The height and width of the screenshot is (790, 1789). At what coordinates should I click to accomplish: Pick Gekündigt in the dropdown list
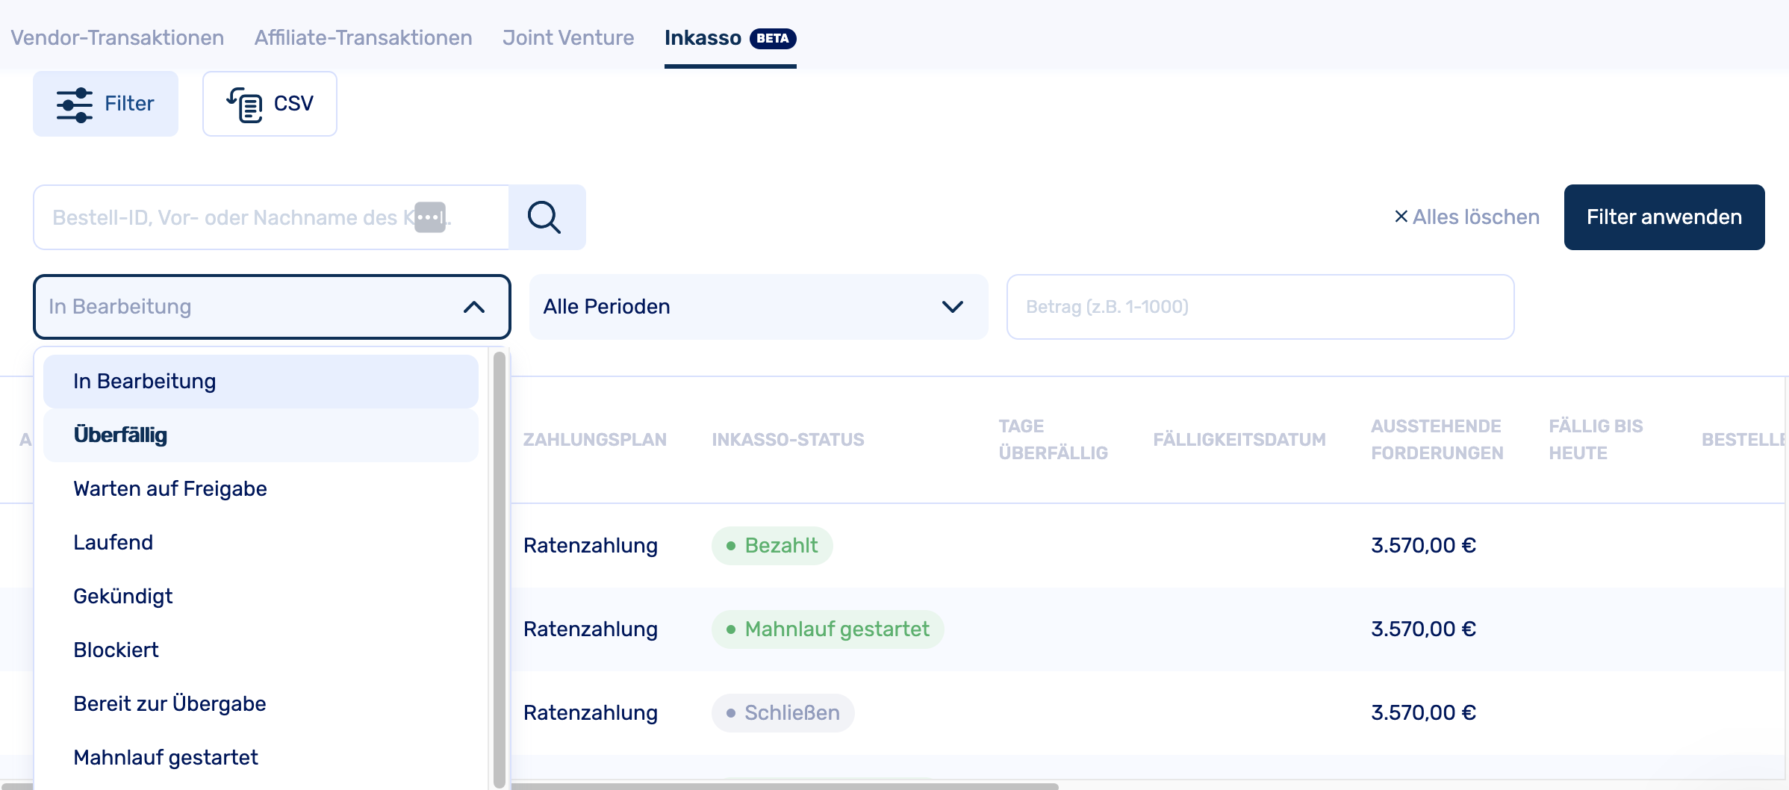(123, 597)
